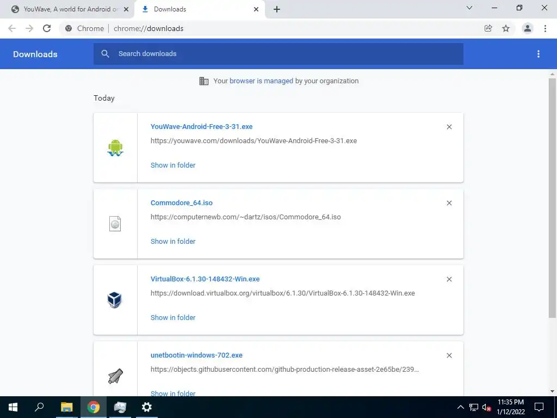The width and height of the screenshot is (557, 418).
Task: Click the share page icon in the address bar
Action: pos(488,28)
